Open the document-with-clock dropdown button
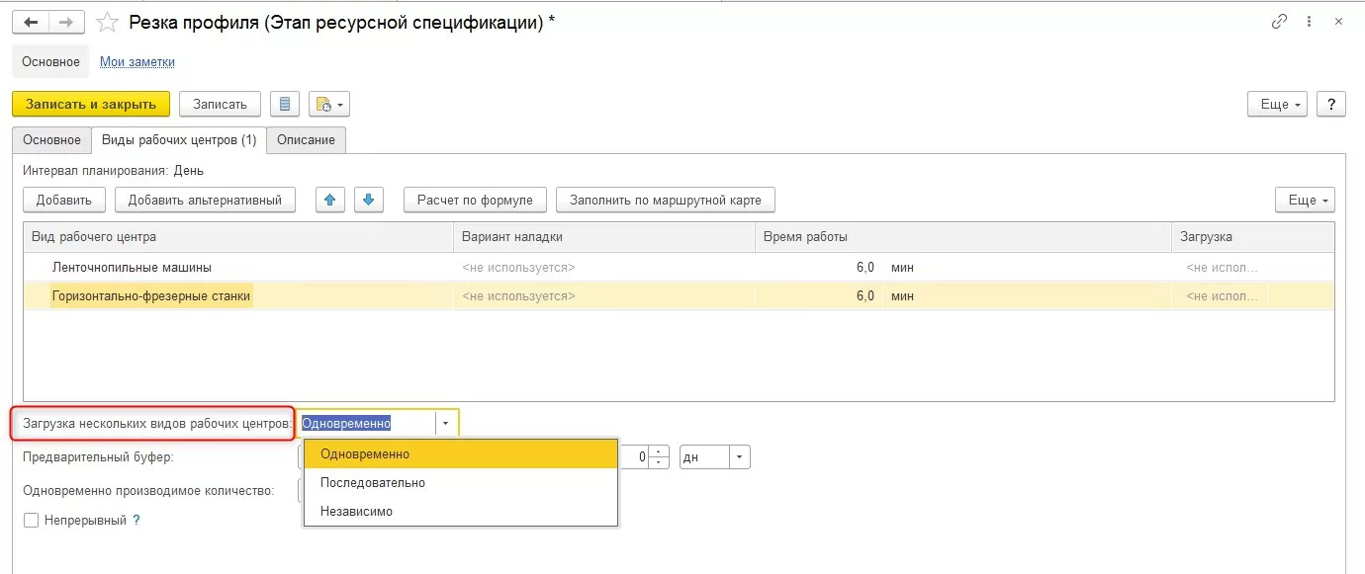This screenshot has height=574, width=1365. [x=329, y=104]
